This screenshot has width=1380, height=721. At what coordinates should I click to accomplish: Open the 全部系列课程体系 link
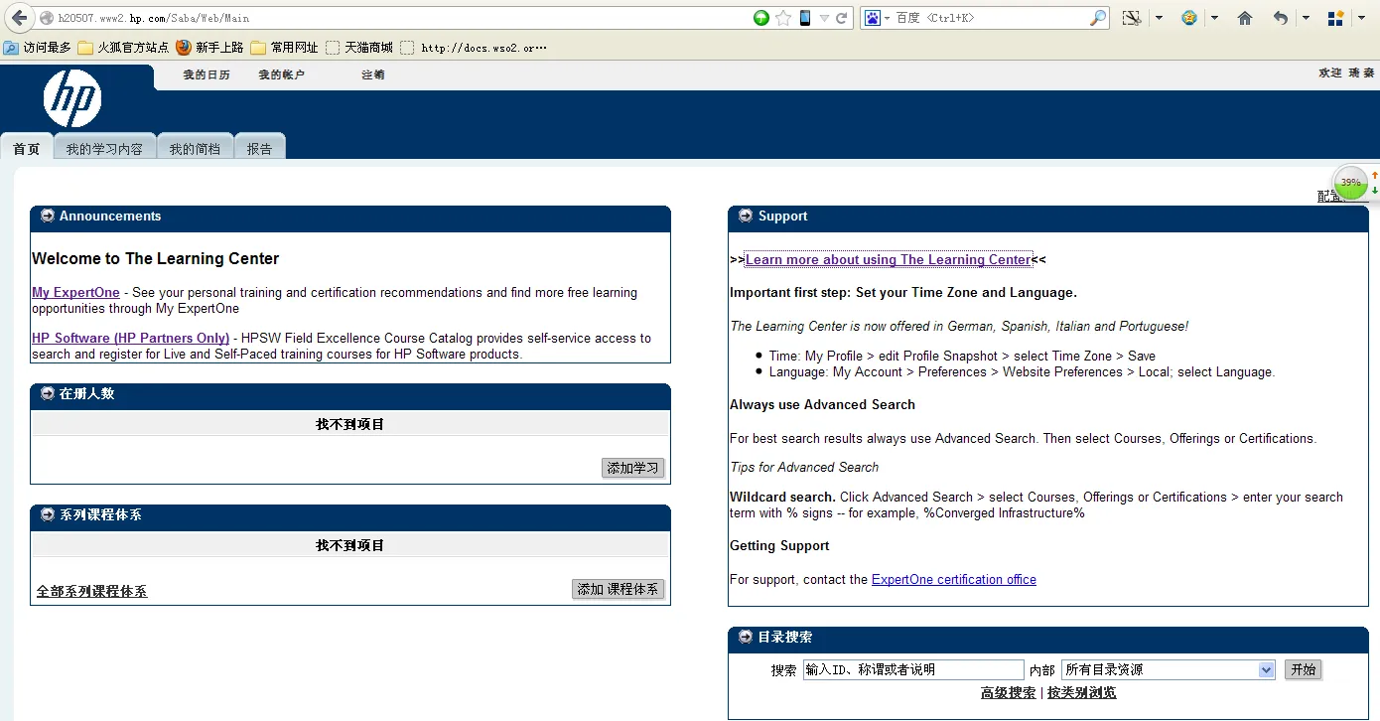pos(91,592)
